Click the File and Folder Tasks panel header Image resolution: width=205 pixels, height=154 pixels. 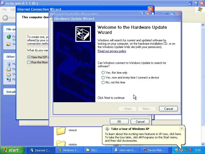tap(9, 29)
